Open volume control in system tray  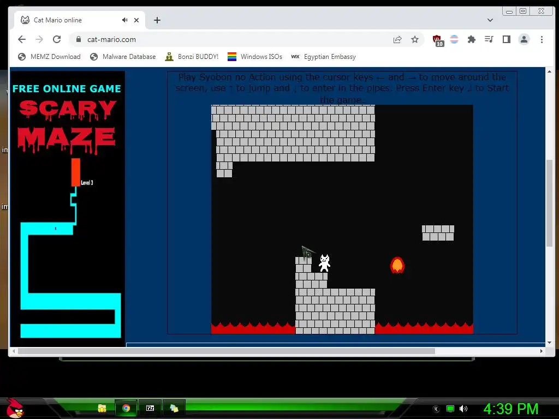pyautogui.click(x=463, y=409)
